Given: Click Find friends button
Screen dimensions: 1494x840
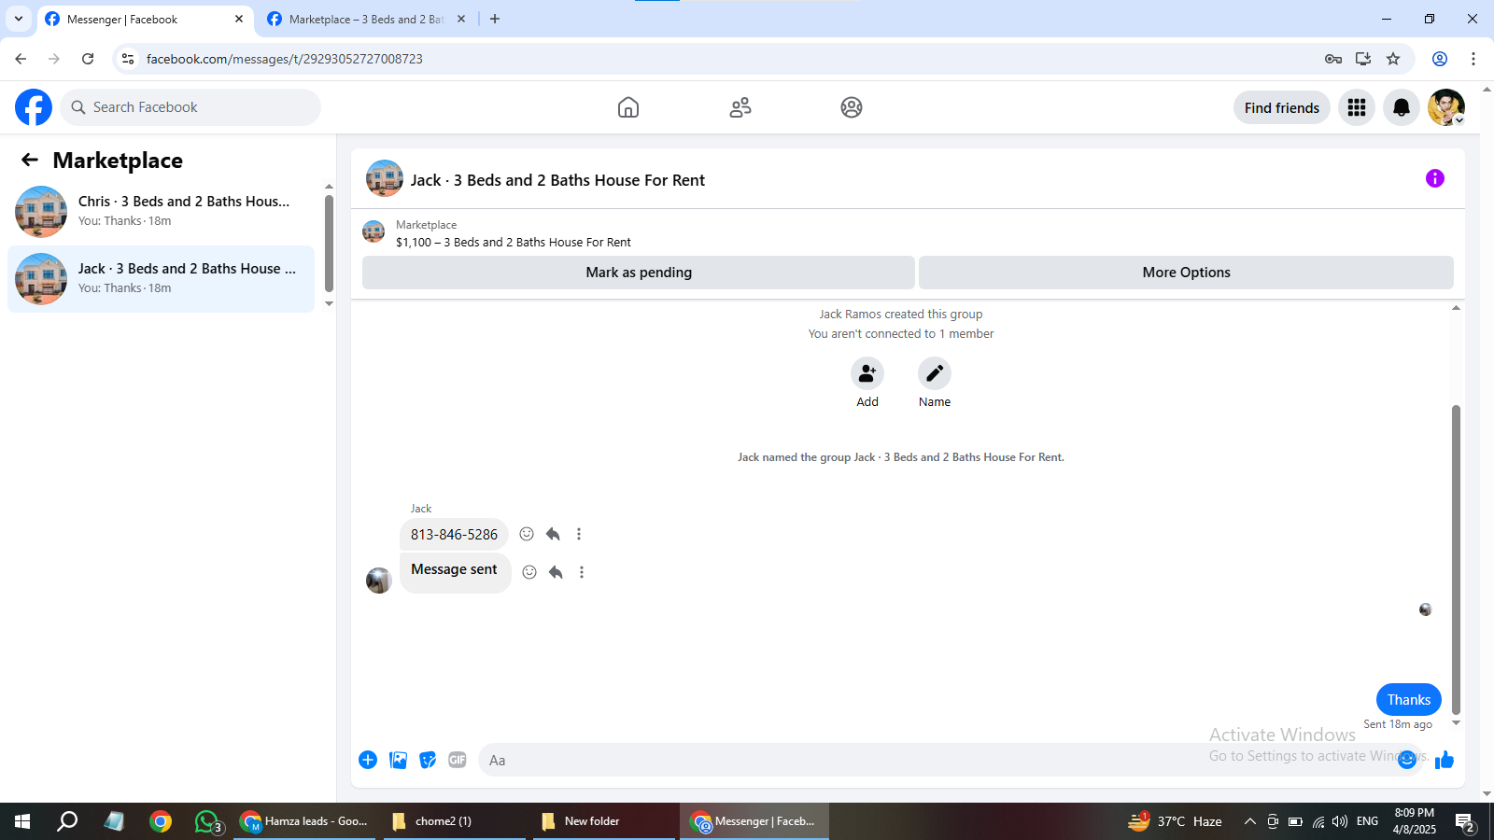Looking at the screenshot, I should click(x=1282, y=107).
